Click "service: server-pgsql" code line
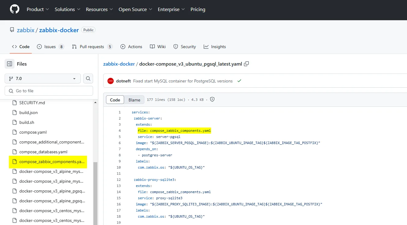This screenshot has height=225, width=407. click(159, 137)
